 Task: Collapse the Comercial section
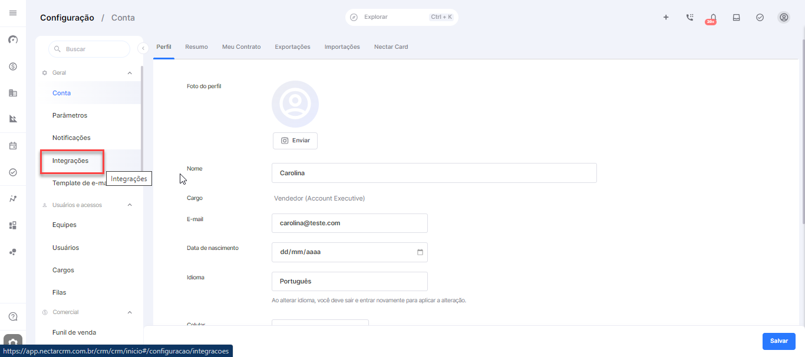[130, 312]
